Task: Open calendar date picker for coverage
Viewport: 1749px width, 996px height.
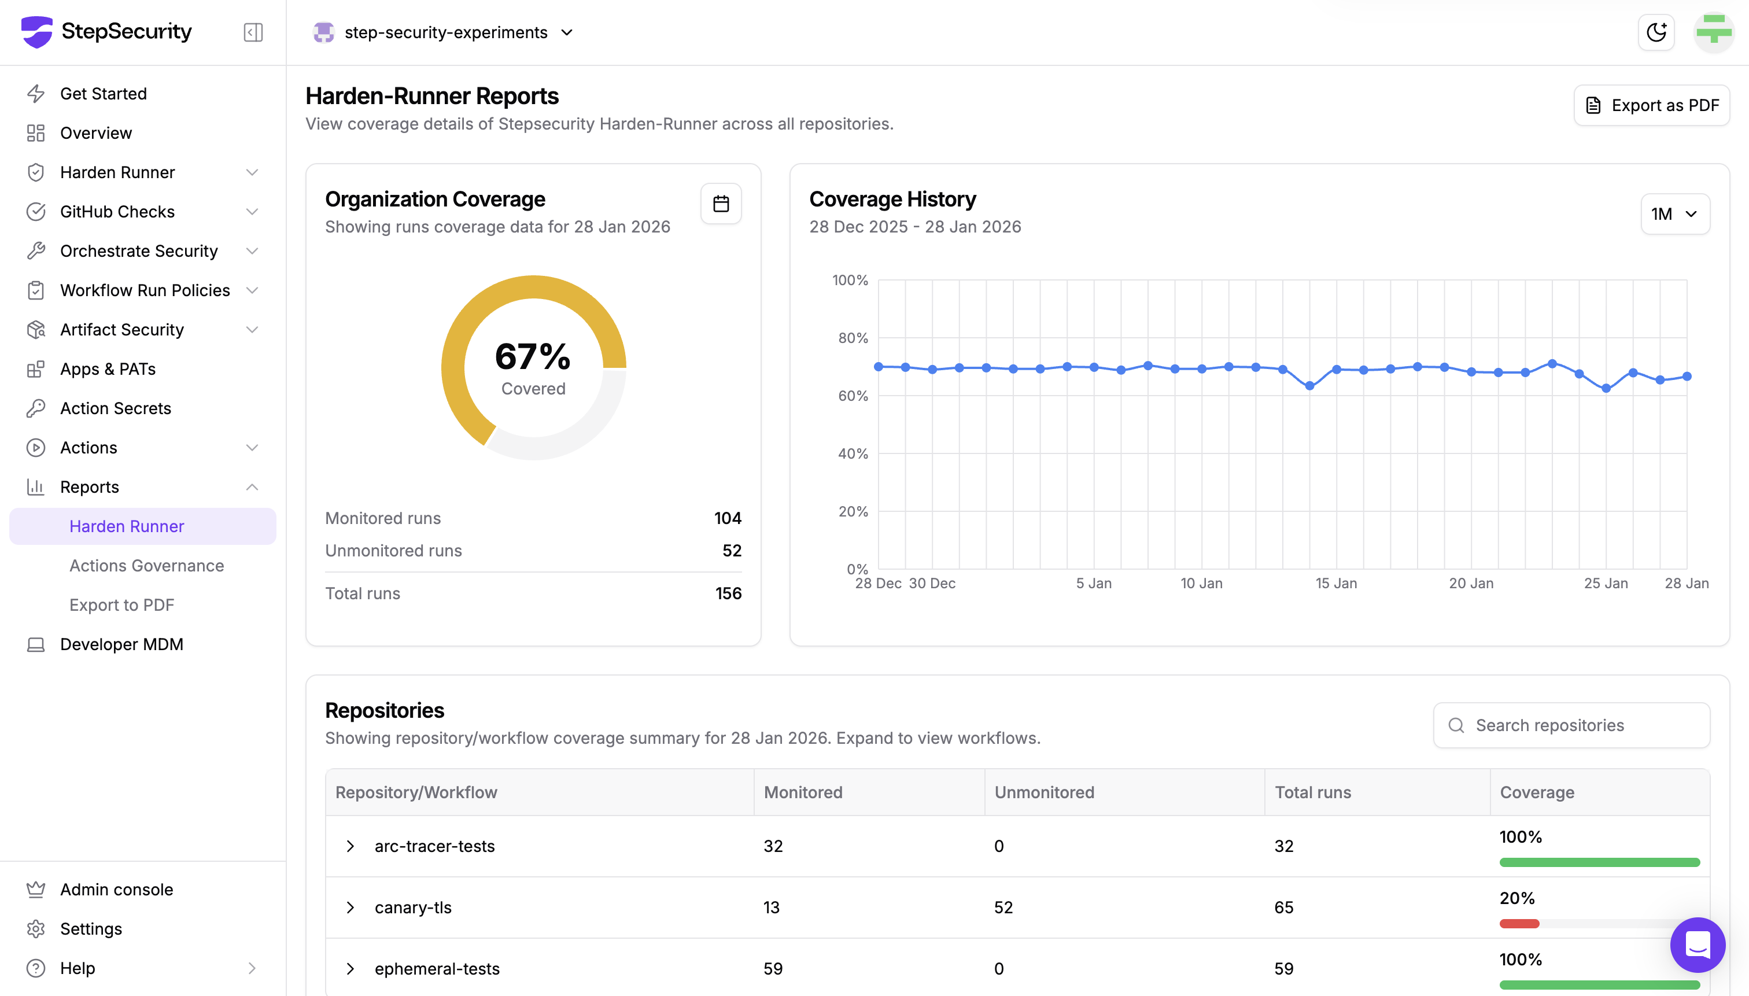Action: pyautogui.click(x=721, y=203)
